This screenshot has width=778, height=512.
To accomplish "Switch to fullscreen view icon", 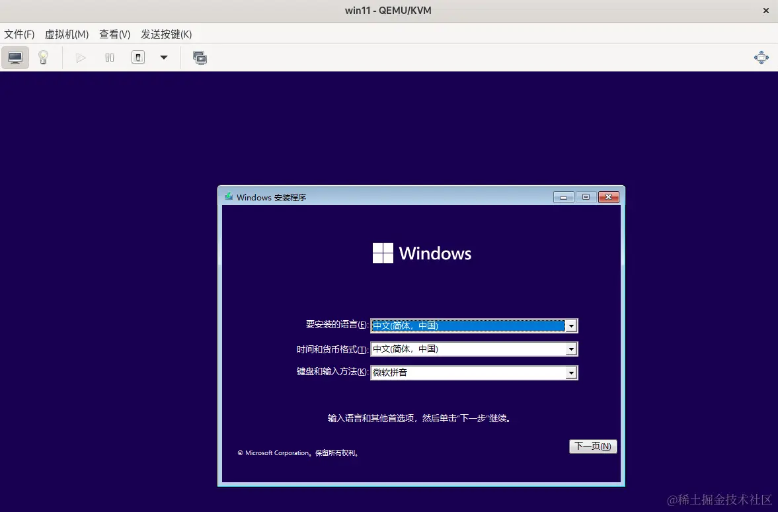I will (761, 58).
